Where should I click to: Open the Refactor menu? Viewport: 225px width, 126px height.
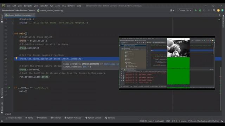click(x=44, y=6)
